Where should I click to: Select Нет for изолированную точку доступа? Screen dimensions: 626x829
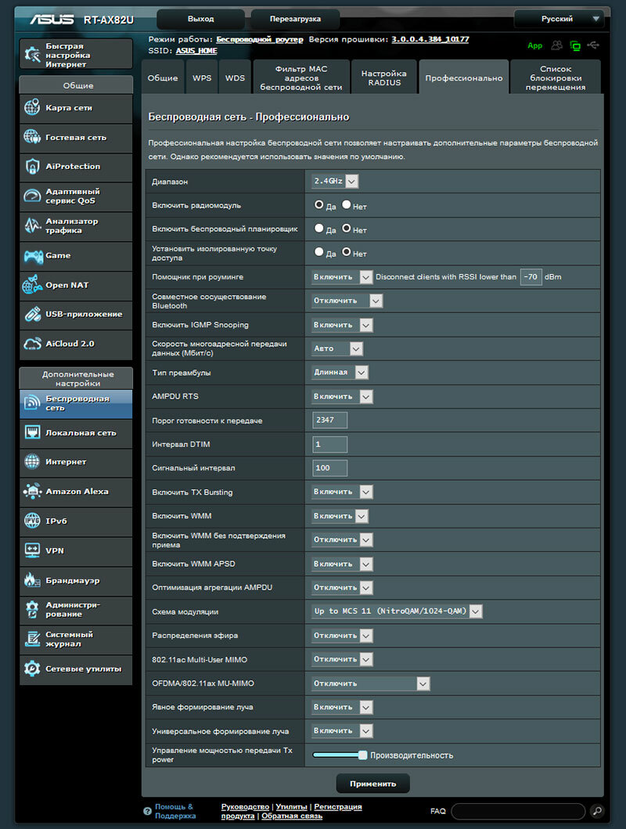tap(347, 252)
